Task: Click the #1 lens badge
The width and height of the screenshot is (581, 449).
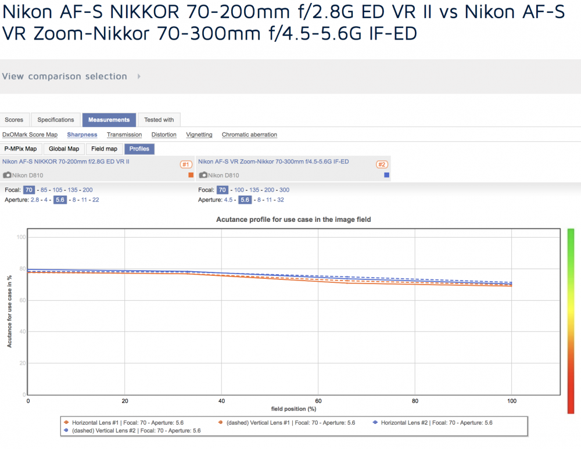Action: click(186, 164)
